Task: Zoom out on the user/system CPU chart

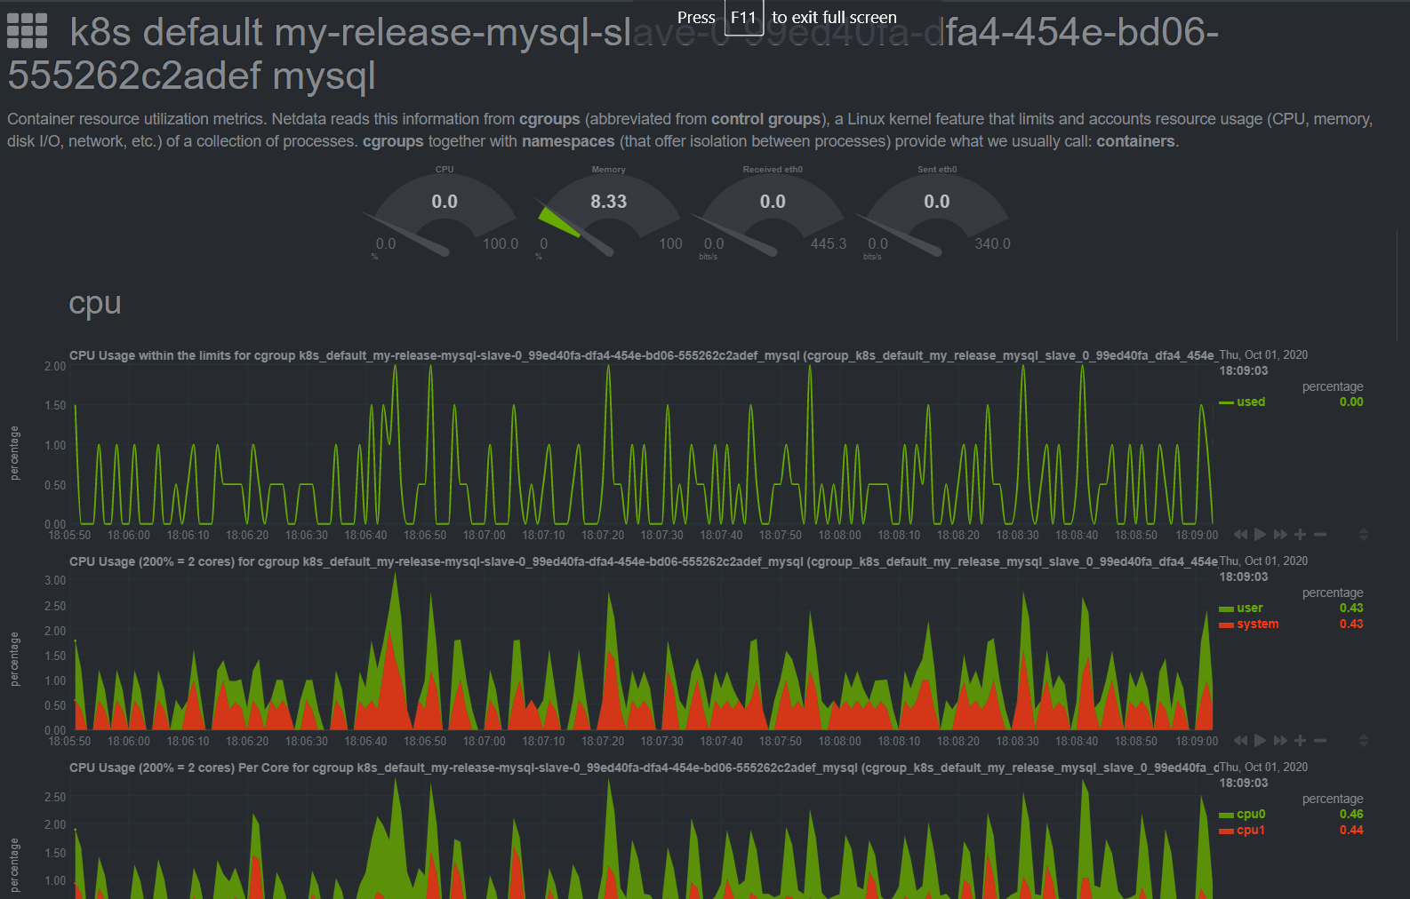Action: click(x=1320, y=741)
